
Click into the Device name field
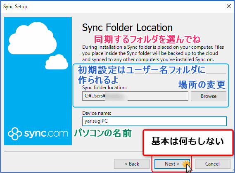(154, 121)
